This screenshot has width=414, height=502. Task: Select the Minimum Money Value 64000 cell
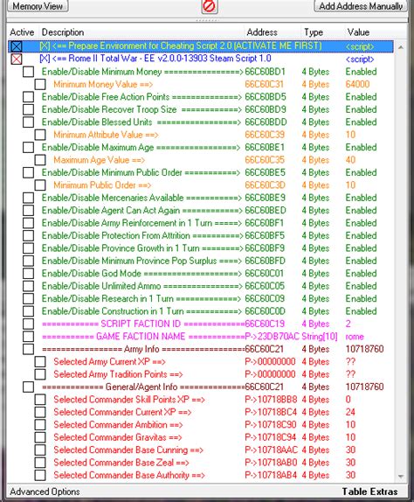point(357,84)
